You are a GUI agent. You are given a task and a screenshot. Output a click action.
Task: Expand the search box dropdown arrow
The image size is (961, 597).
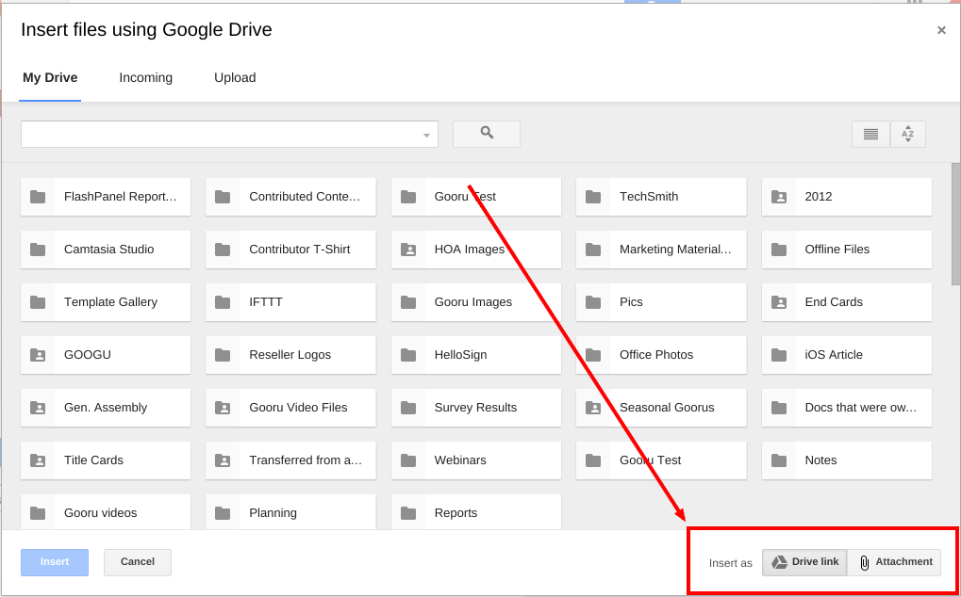[x=426, y=136]
